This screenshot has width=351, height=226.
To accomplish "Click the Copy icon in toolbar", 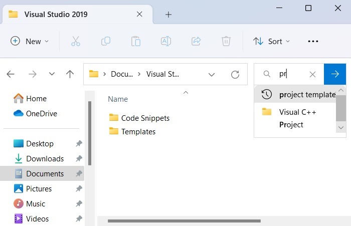I will (x=106, y=41).
